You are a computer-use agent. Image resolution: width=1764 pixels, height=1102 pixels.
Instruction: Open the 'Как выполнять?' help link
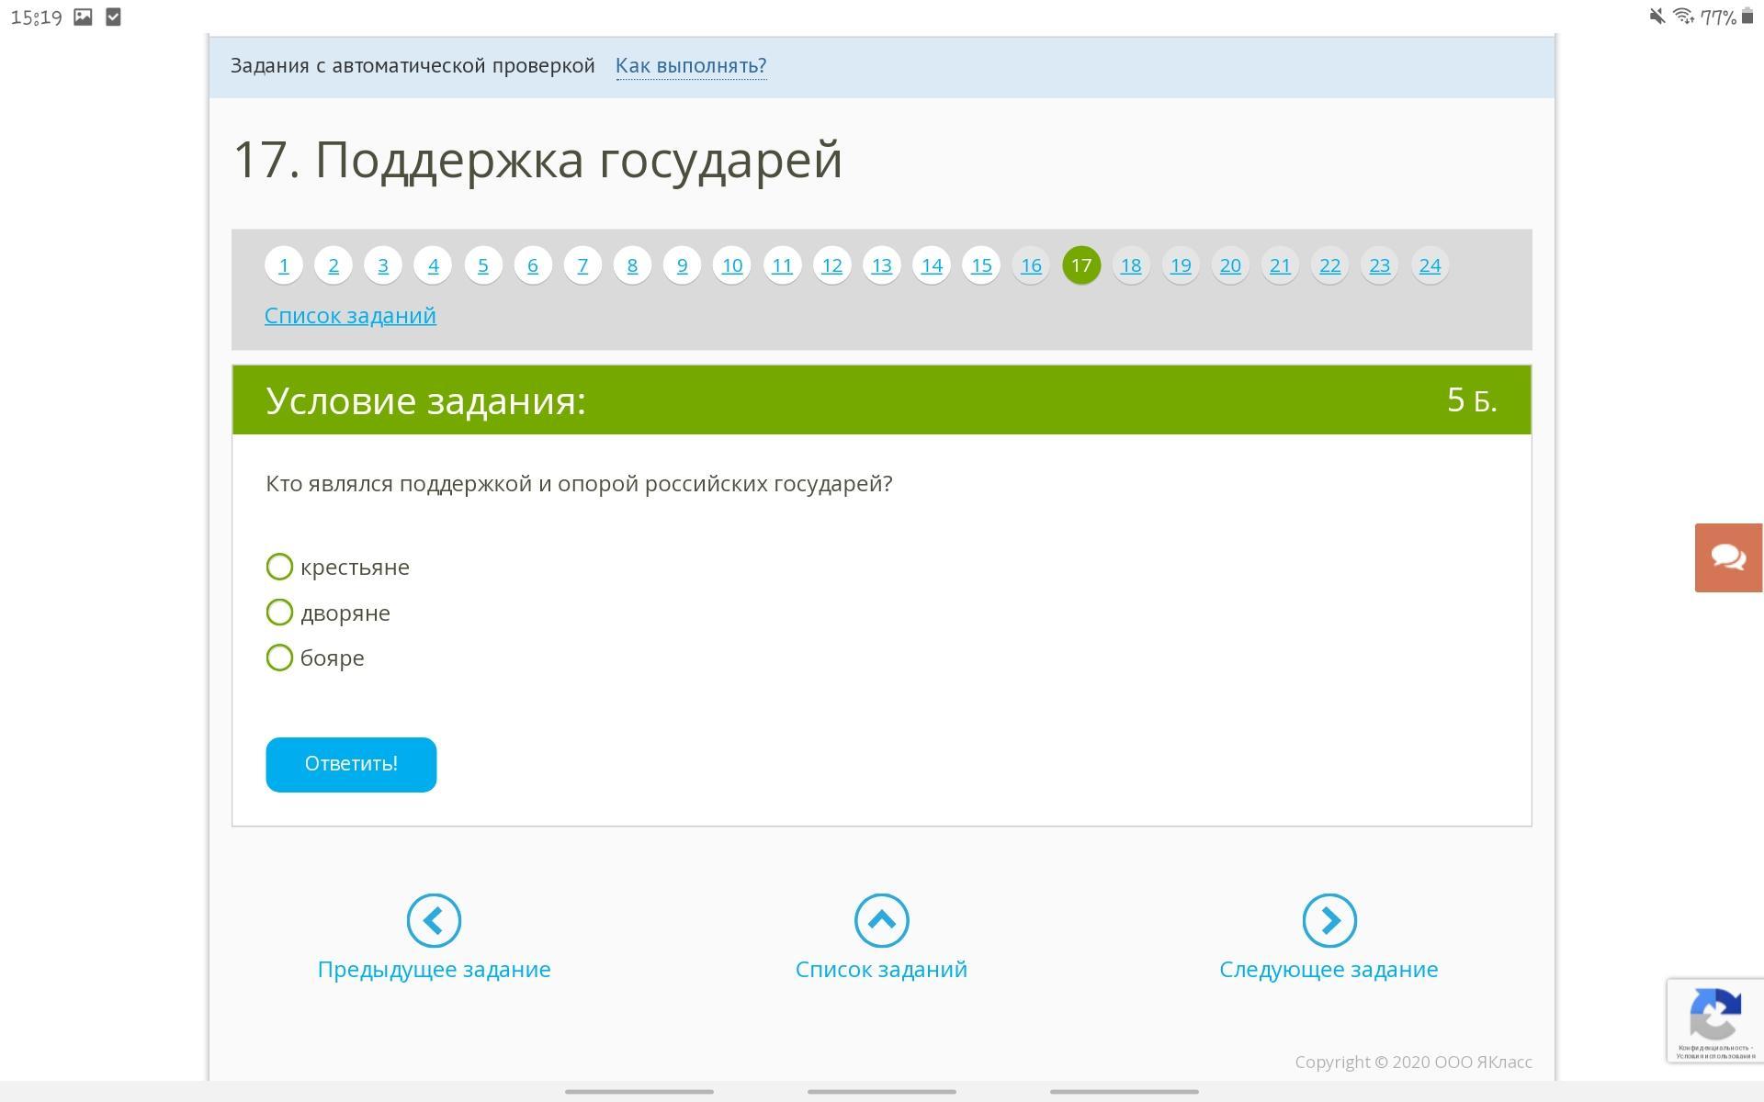[x=691, y=65]
